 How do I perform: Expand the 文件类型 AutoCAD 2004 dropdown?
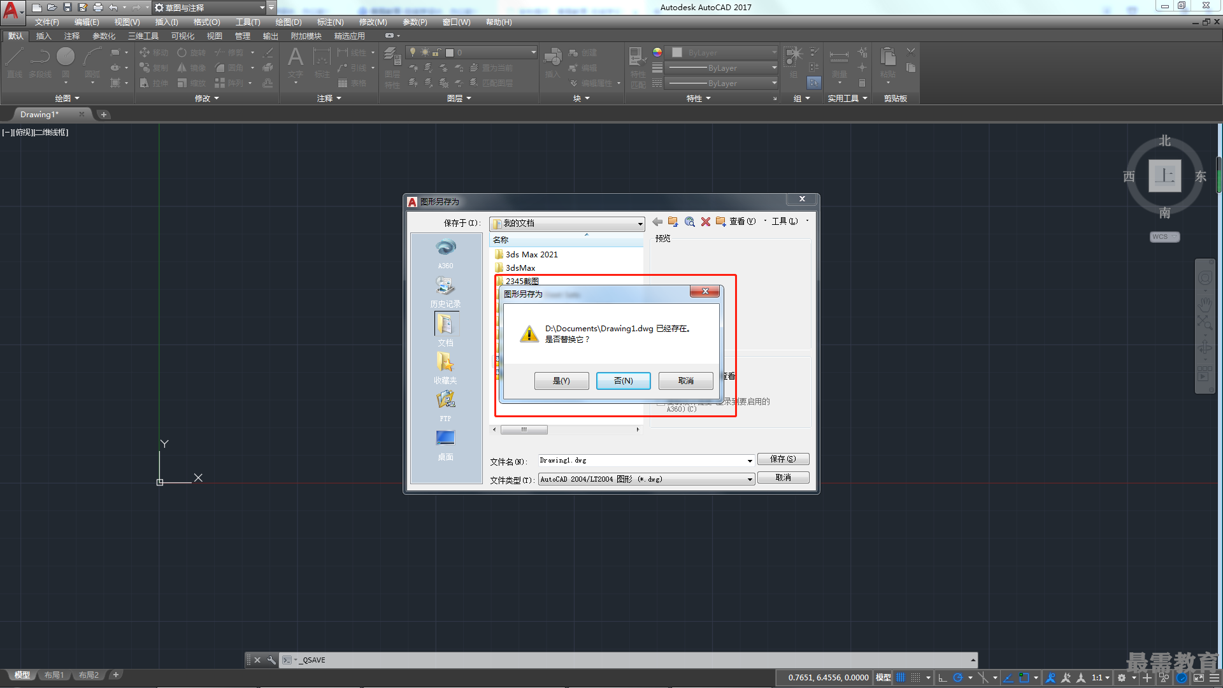[x=750, y=479]
